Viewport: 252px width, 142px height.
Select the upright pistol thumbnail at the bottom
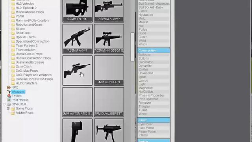(78, 131)
